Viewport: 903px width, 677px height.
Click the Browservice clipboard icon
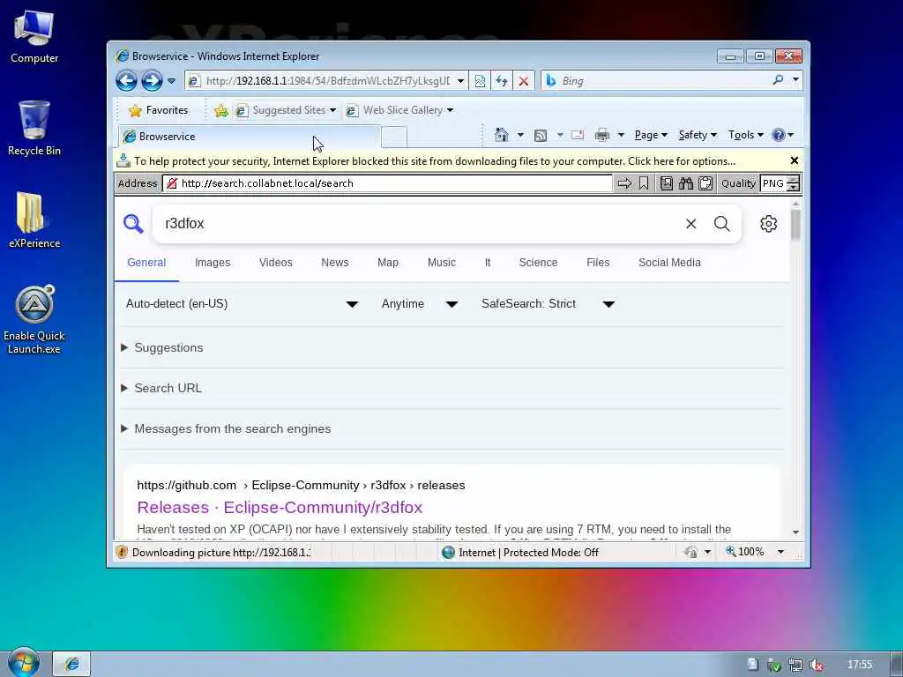click(x=705, y=183)
